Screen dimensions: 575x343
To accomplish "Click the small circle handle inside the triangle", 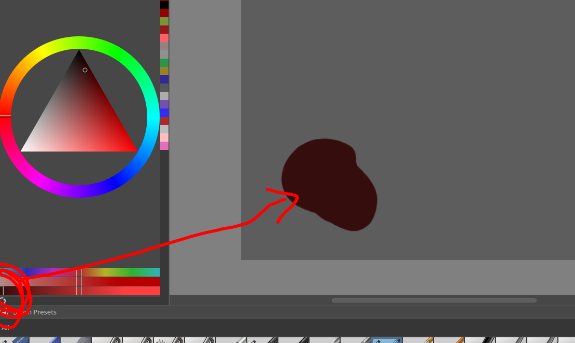I will 85,70.
